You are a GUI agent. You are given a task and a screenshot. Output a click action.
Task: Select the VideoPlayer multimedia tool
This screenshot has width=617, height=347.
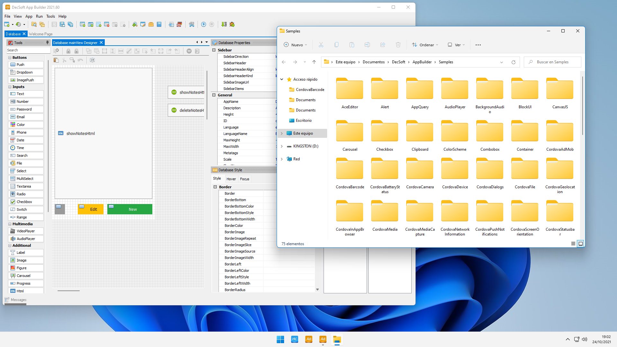pos(25,231)
